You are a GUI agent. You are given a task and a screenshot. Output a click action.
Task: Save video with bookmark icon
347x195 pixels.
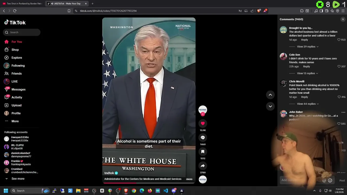pos(203,152)
